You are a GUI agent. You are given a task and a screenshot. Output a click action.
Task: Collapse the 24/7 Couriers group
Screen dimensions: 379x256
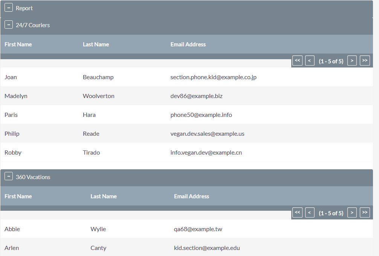tap(9, 25)
